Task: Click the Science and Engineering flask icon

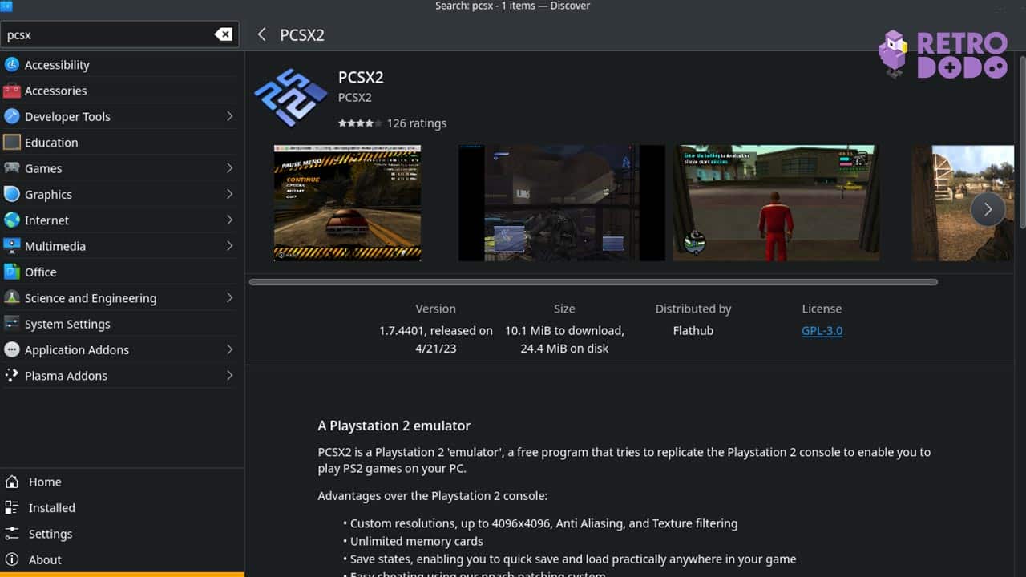Action: coord(11,297)
